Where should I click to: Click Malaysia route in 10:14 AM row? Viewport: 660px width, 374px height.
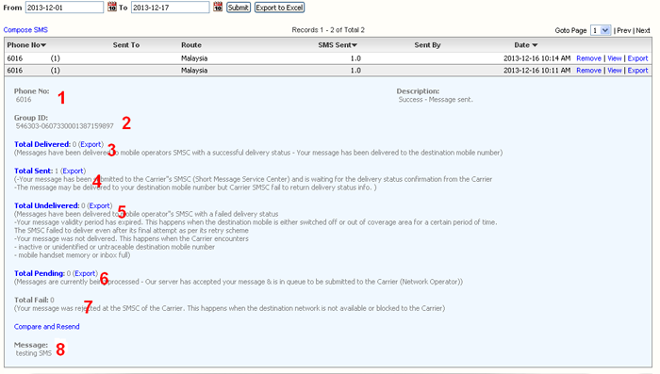tap(194, 58)
